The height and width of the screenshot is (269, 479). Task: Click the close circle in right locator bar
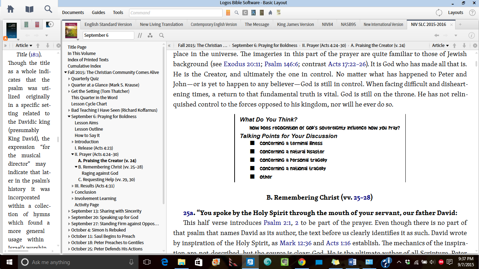475,46
